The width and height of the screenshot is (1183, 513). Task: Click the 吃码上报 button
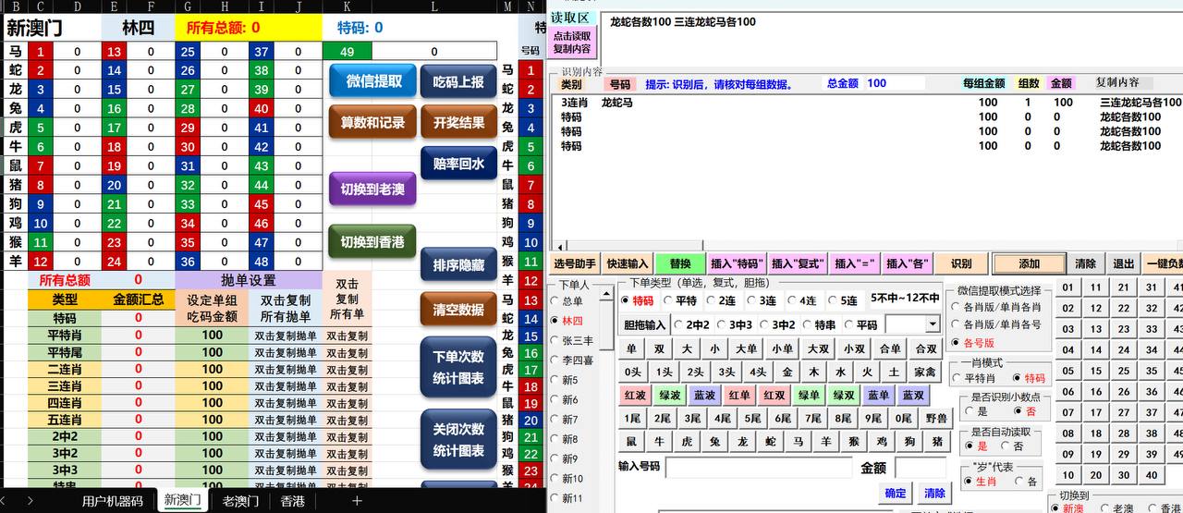point(458,81)
